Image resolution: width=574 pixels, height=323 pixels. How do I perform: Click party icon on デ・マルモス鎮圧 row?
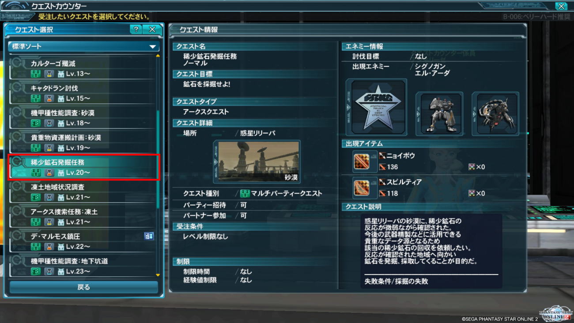tap(149, 236)
